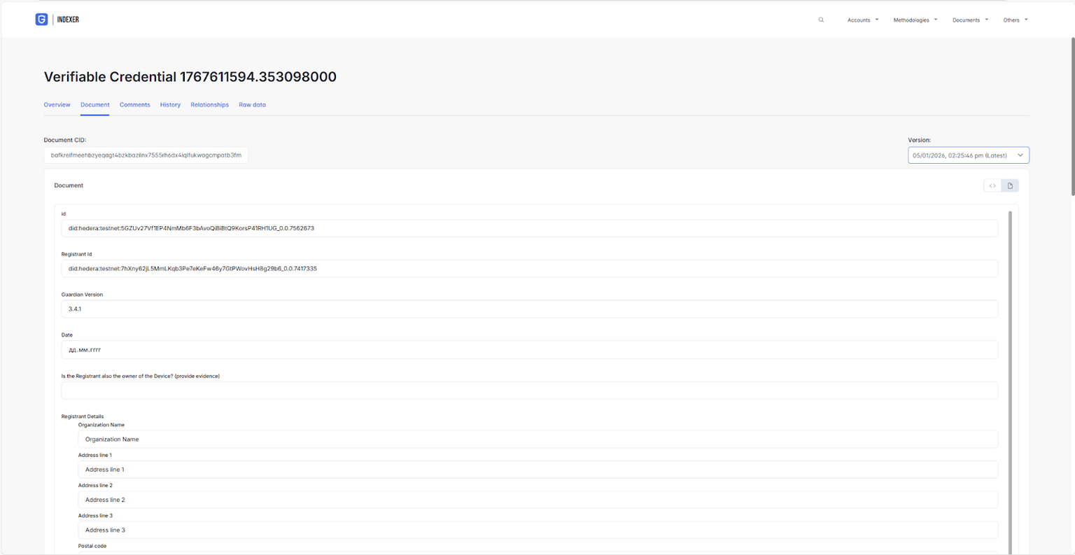This screenshot has width=1075, height=555.
Task: Expand the Methodologies menu
Action: pyautogui.click(x=915, y=20)
